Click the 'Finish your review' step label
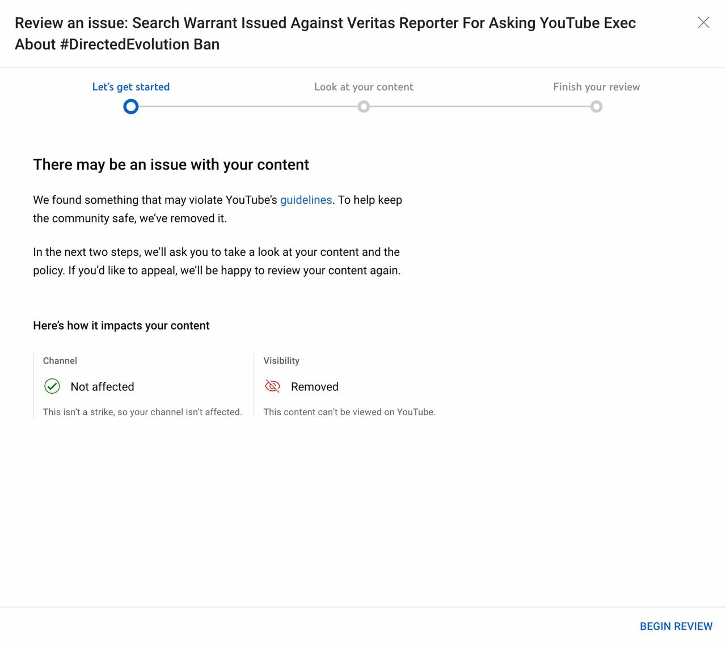Screen dimensions: 726x645 tap(596, 87)
